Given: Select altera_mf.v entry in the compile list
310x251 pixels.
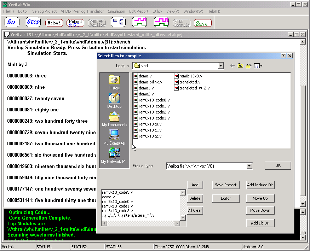Looking at the screenshot, I should [x=128, y=215].
